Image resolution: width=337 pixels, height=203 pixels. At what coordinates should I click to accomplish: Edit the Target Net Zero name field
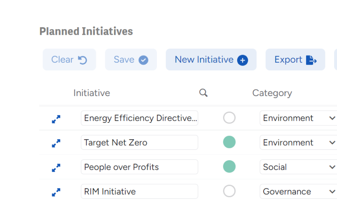[139, 142]
